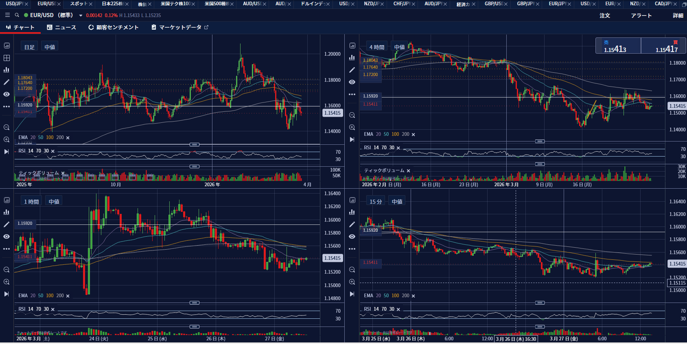Click the sell price 1.15413 button
Screen dimensions: 687x344
pos(618,46)
